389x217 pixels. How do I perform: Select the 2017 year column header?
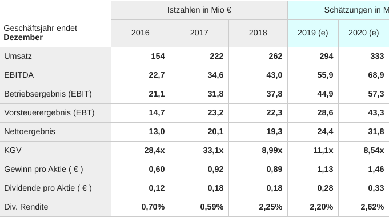click(199, 33)
